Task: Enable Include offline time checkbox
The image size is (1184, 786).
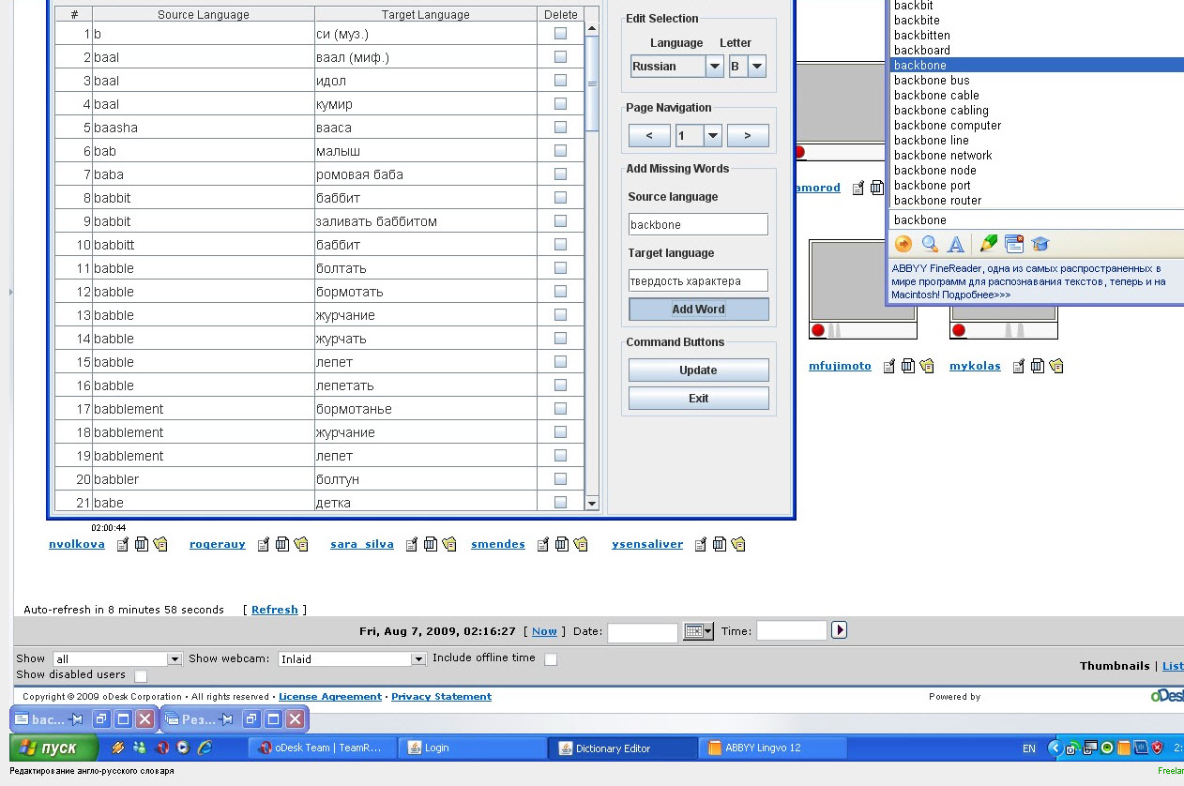Action: (x=551, y=659)
